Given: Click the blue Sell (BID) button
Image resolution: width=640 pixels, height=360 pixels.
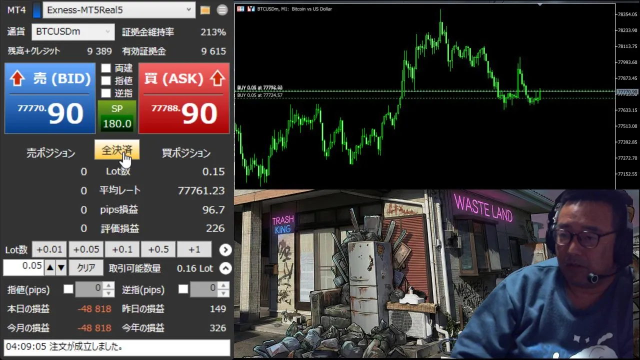Looking at the screenshot, I should (50, 98).
